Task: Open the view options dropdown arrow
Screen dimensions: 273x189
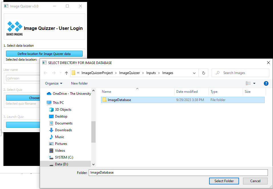Action: click(x=254, y=83)
